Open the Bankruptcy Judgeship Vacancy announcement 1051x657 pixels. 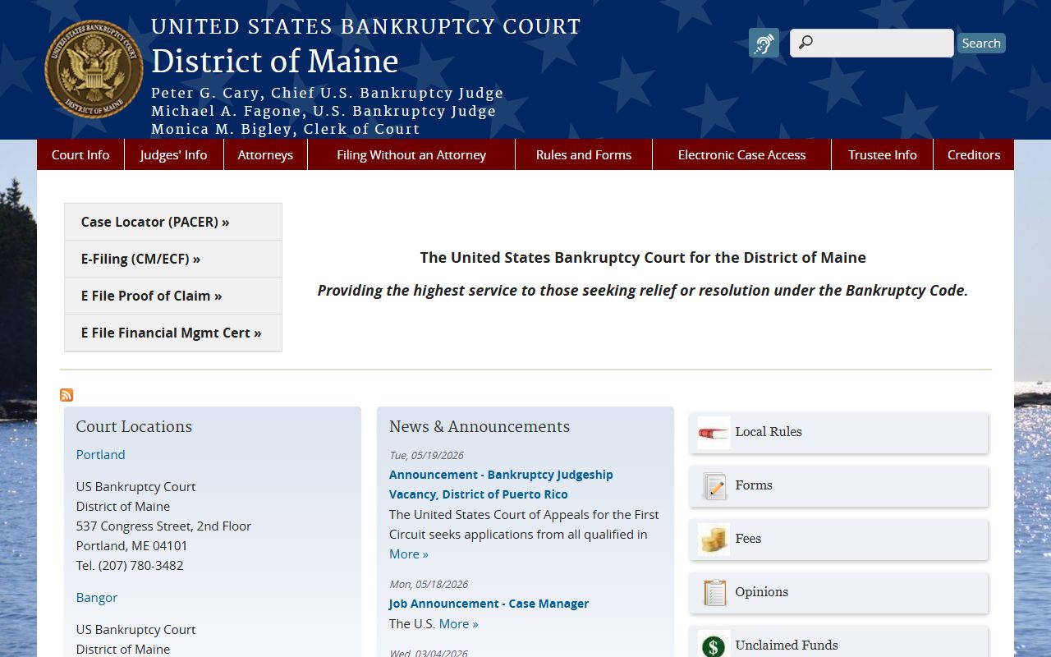(x=501, y=485)
